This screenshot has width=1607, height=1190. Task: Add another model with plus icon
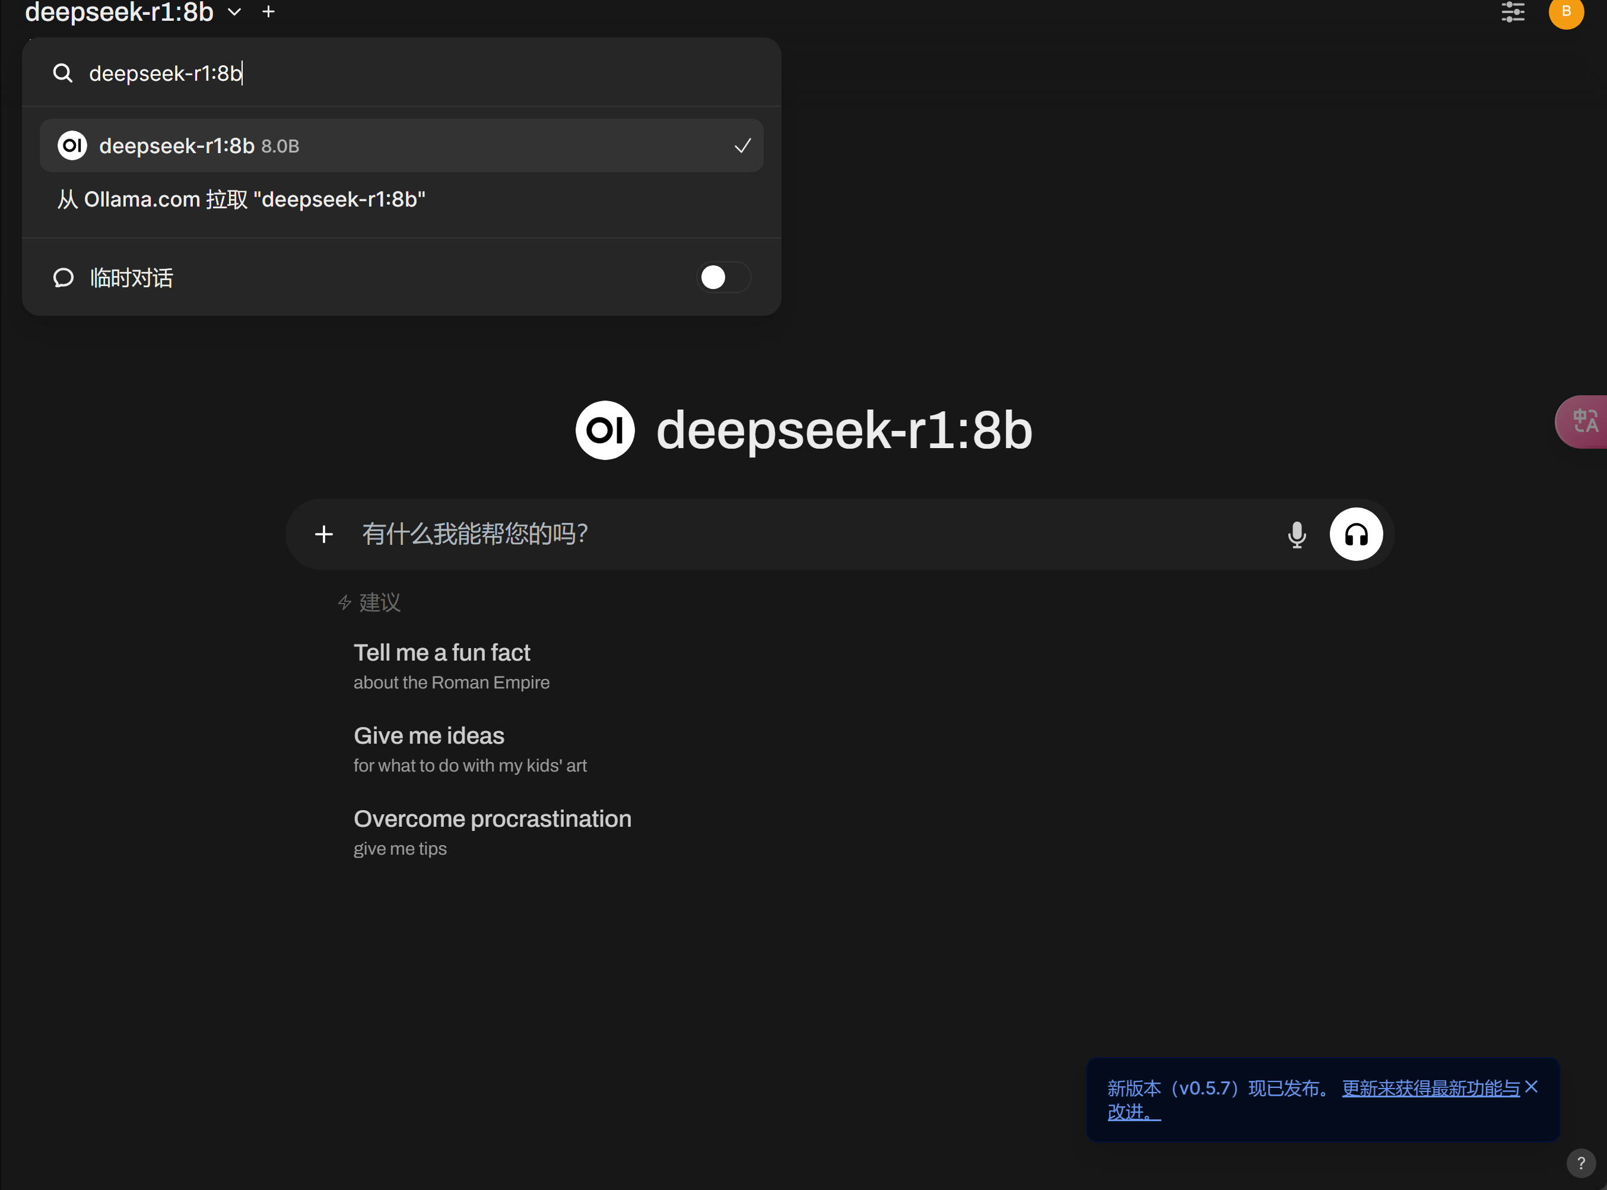pos(269,11)
